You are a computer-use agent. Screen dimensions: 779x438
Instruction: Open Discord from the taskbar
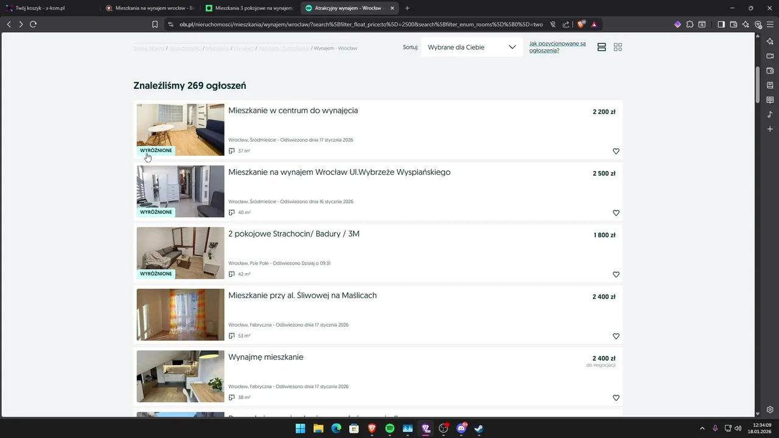(461, 428)
